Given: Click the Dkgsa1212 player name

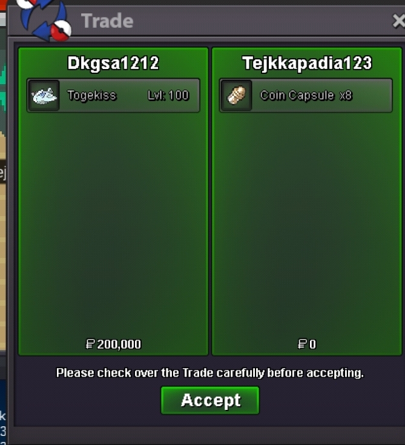Looking at the screenshot, I should click(113, 63).
